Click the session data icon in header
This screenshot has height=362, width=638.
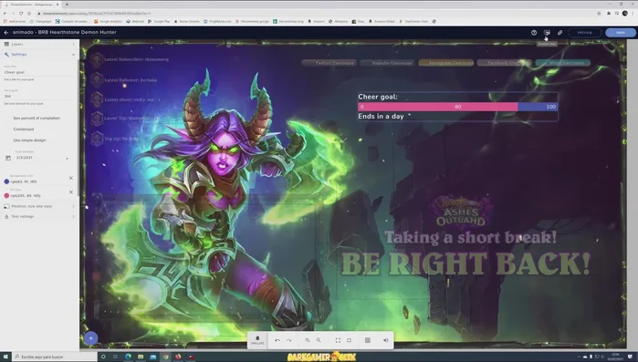coord(547,33)
